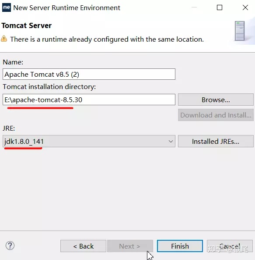This screenshot has height=260, width=255.
Task: Click the 'JRE:' label
Action: coord(9,128)
